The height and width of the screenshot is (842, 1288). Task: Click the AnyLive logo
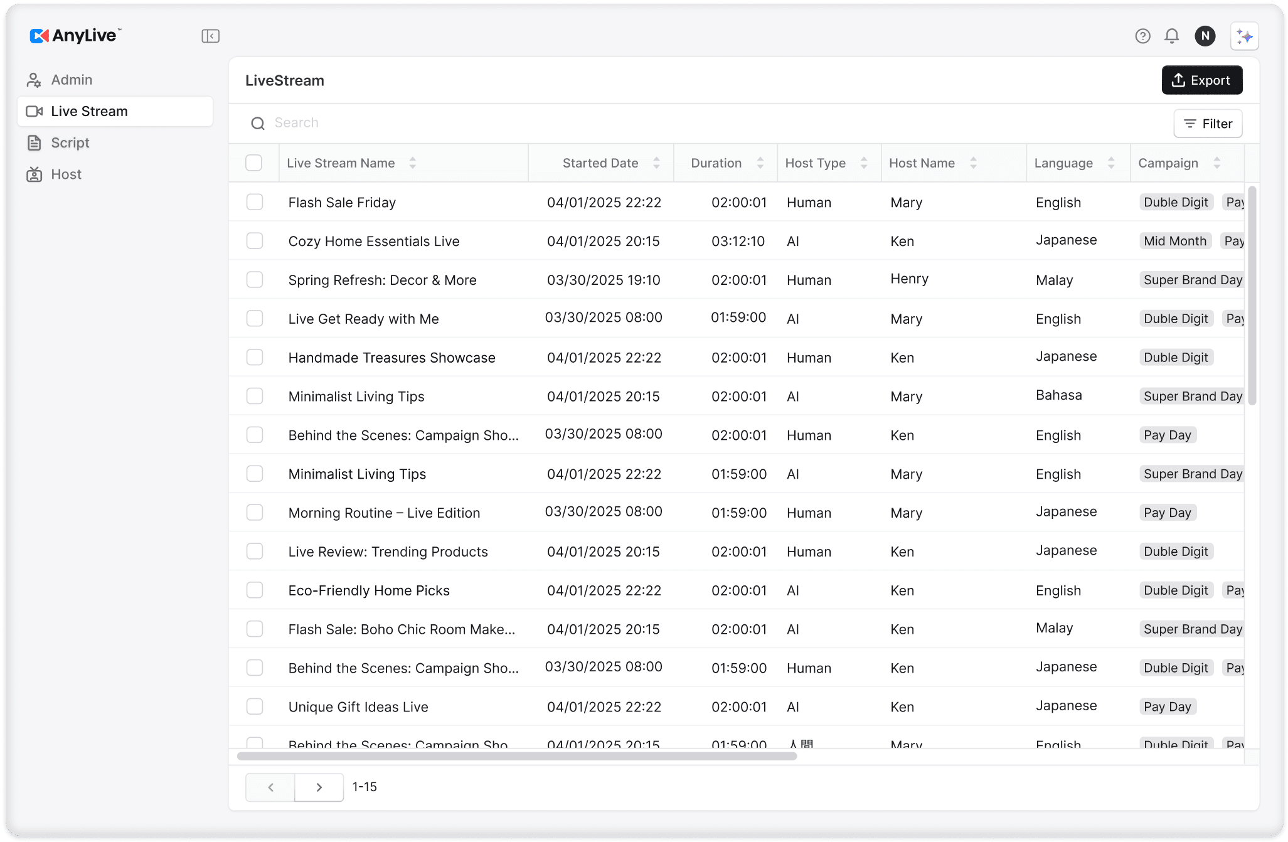75,36
